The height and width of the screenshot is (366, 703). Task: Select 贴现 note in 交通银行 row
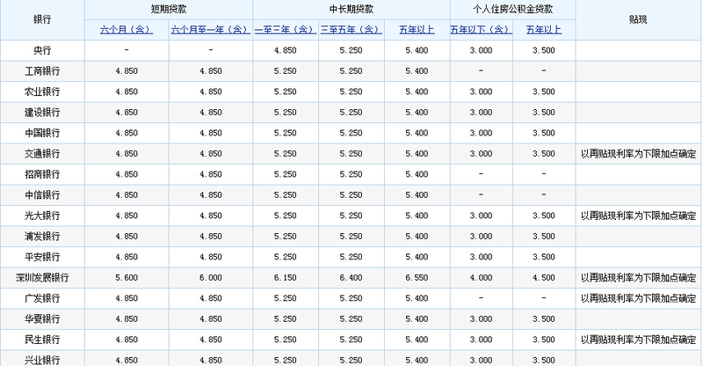coord(639,154)
